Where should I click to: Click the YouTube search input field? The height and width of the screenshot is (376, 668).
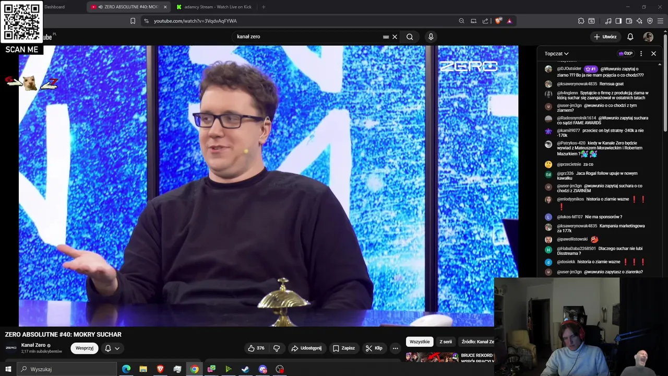[x=308, y=37]
